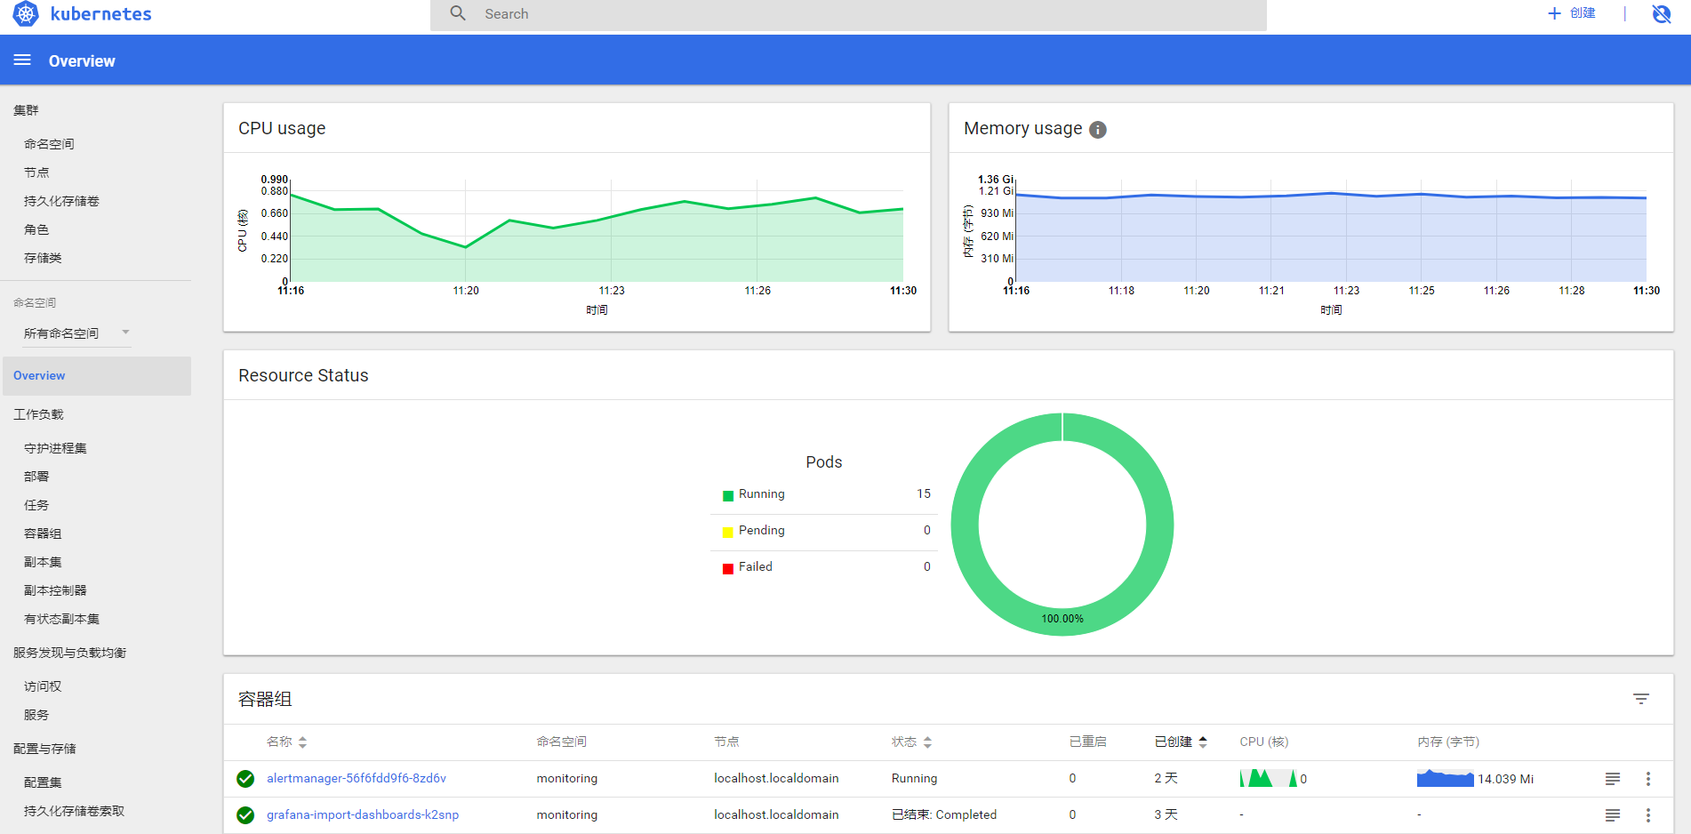Open 持久化存储卷 in sidebar
Image resolution: width=1691 pixels, height=834 pixels.
pos(61,201)
